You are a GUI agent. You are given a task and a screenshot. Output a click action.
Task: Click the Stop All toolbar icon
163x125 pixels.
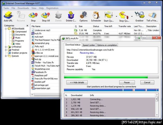46,15
